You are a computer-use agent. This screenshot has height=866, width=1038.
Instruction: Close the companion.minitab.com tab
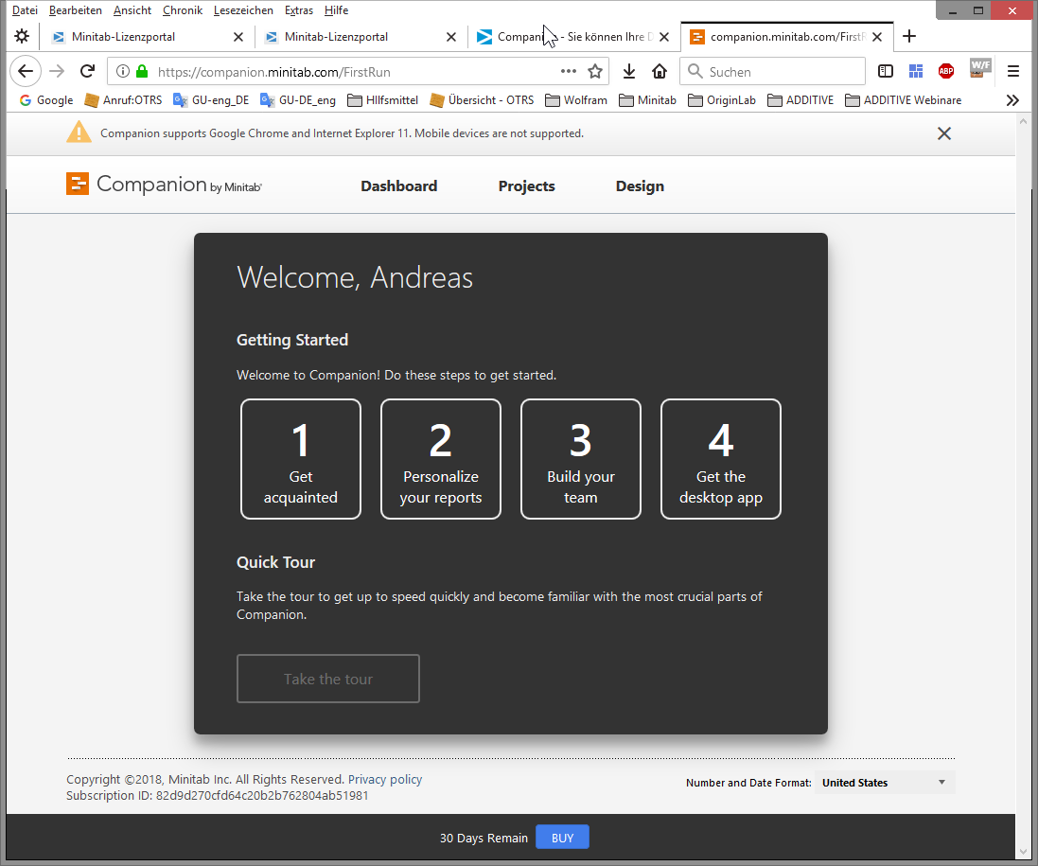point(877,37)
